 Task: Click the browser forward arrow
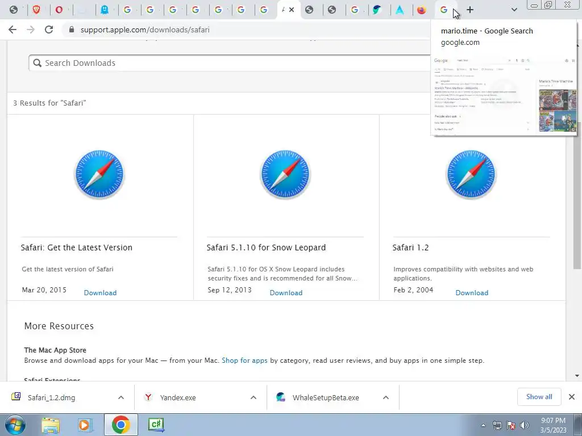click(x=31, y=30)
